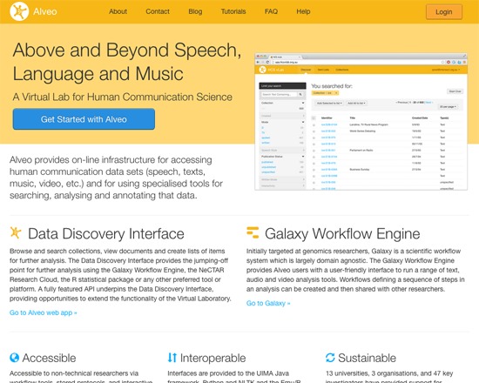Click the Login button
Image resolution: width=479 pixels, height=383 pixels.
click(444, 12)
